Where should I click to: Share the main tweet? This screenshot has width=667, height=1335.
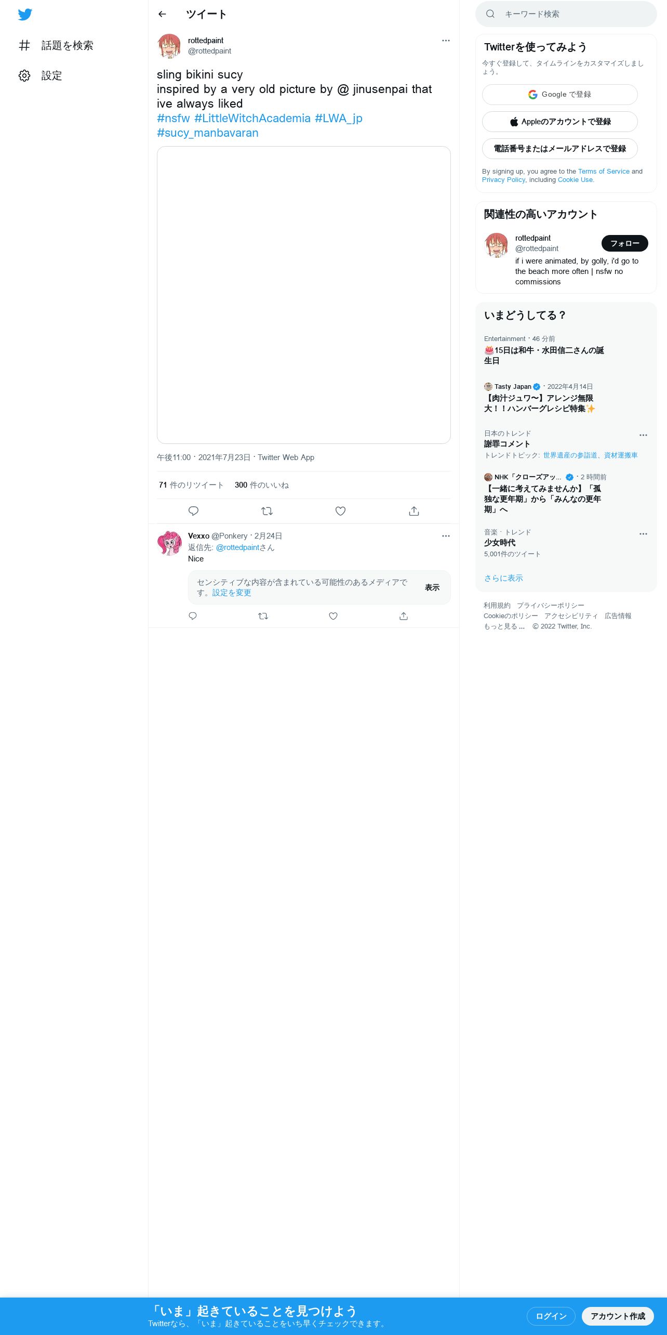click(414, 511)
